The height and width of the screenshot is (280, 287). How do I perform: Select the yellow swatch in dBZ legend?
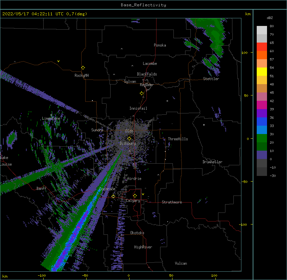click(262, 71)
